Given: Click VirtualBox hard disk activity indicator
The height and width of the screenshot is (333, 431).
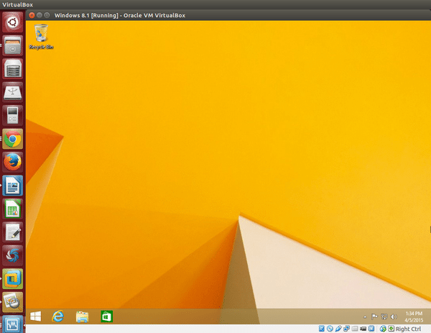Looking at the screenshot, I should 322,328.
